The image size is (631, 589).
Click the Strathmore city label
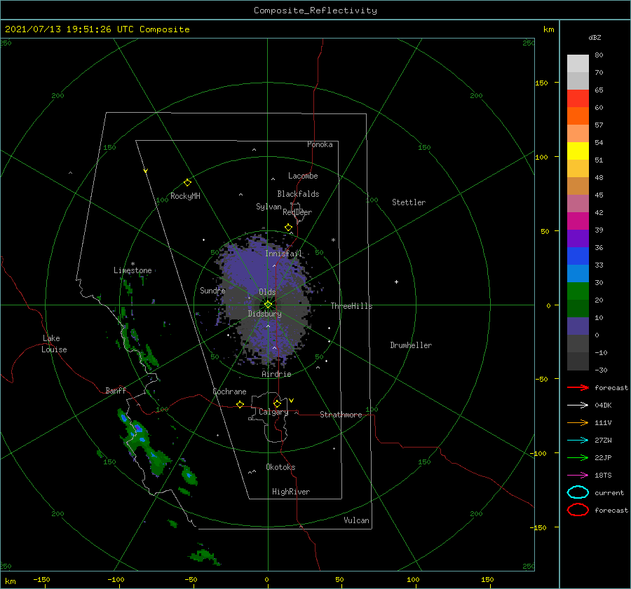pos(341,415)
